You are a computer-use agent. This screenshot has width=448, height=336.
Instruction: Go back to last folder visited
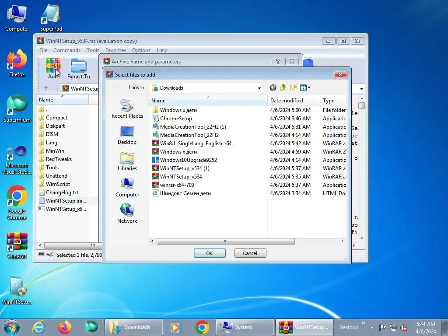273,87
